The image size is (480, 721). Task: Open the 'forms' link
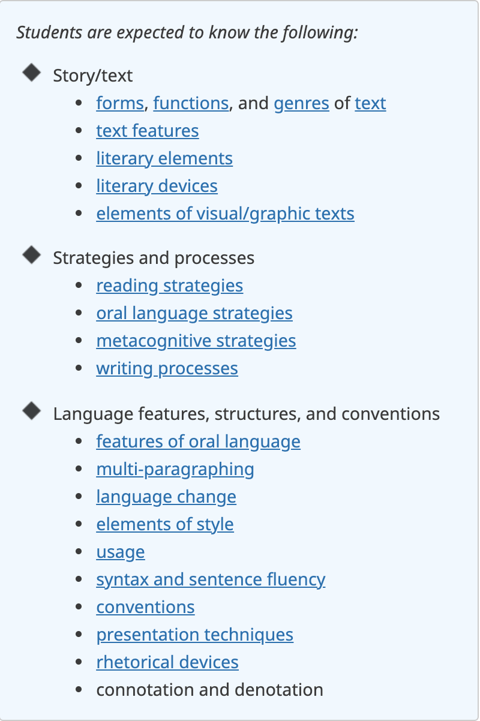tap(119, 104)
